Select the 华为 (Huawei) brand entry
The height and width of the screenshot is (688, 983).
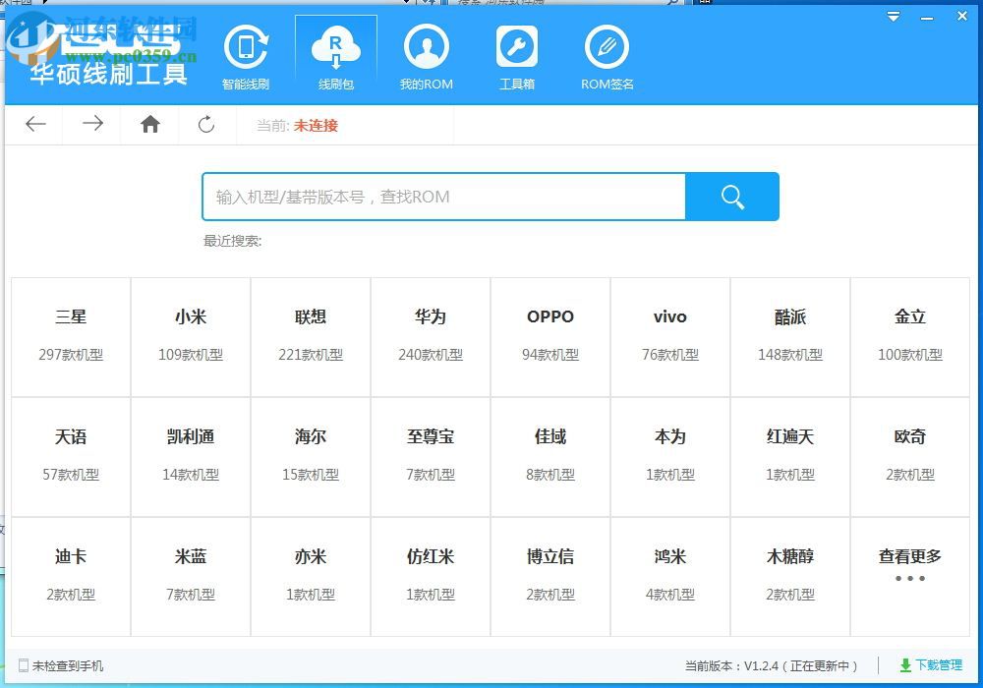pyautogui.click(x=430, y=334)
